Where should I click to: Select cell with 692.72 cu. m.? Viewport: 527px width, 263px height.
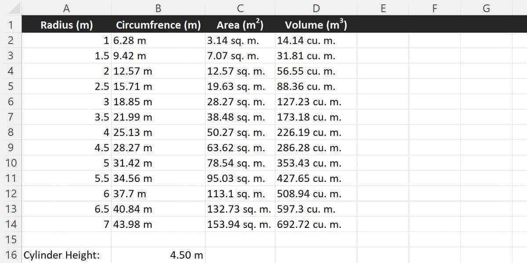point(316,224)
